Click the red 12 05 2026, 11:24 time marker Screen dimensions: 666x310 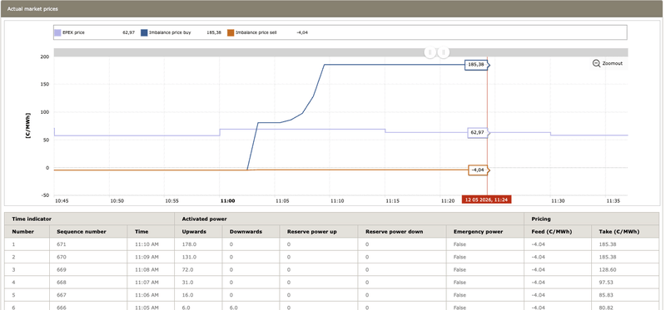click(487, 199)
